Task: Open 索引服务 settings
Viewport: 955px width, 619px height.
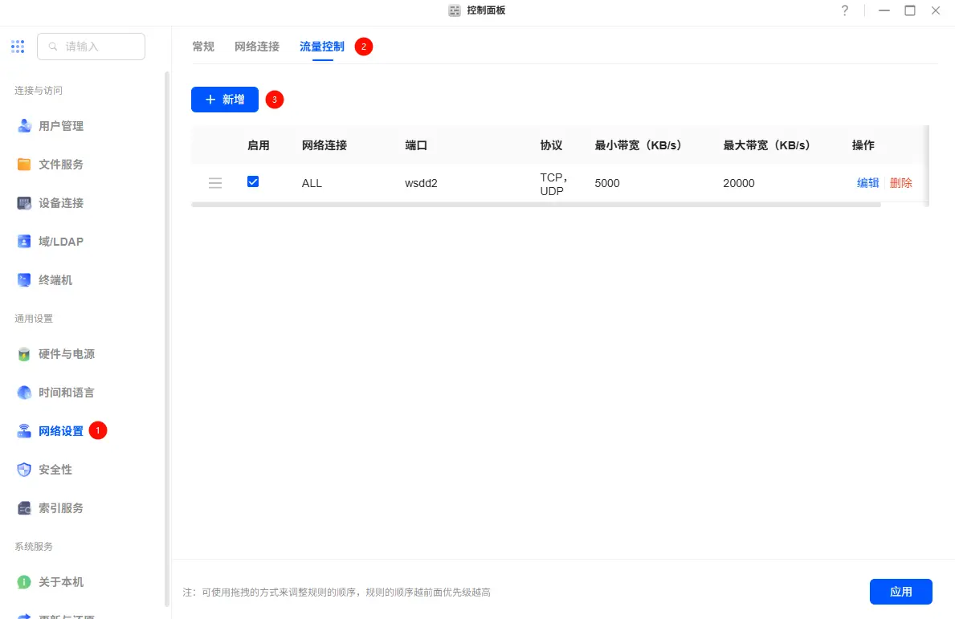Action: pyautogui.click(x=61, y=508)
